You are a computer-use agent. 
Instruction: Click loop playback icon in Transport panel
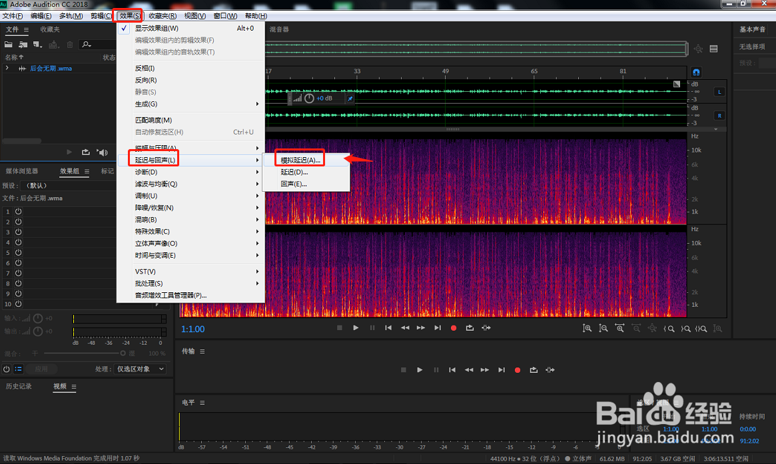tap(534, 370)
